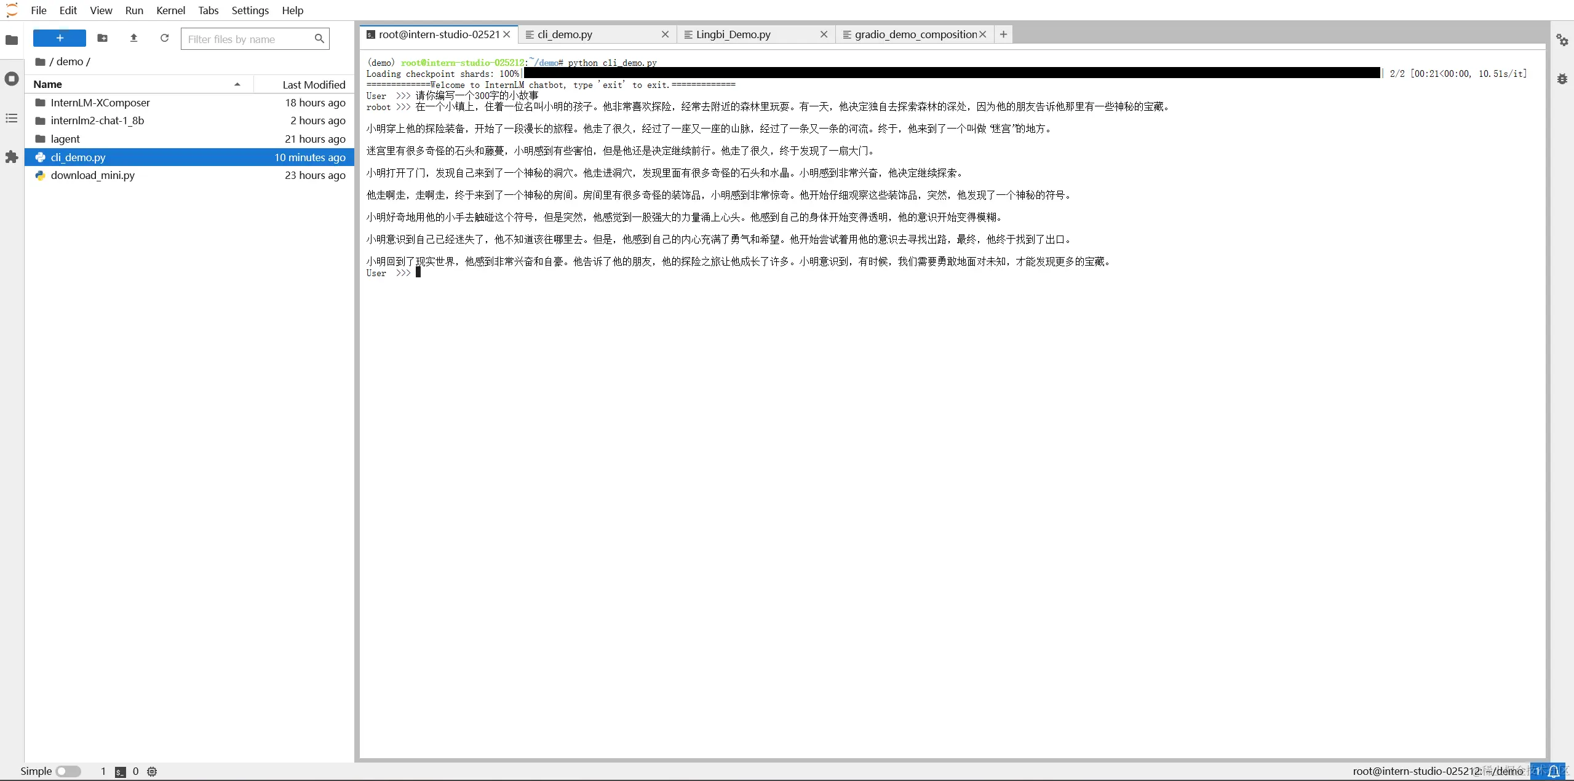Click the blue New Launcher button
The height and width of the screenshot is (781, 1574).
(60, 38)
